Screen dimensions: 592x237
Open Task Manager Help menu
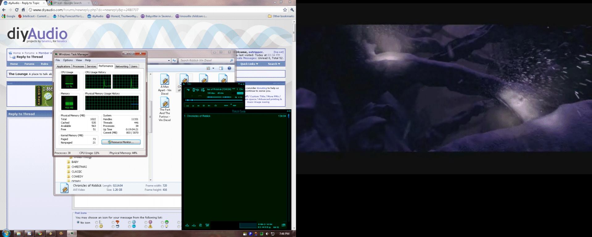88,60
